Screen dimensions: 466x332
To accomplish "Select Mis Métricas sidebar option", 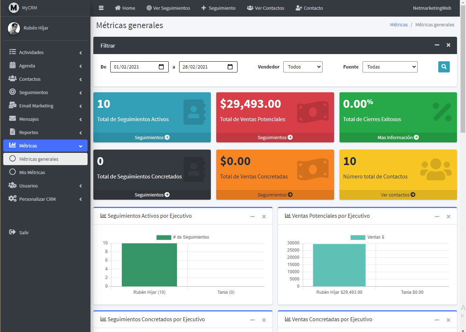I will pyautogui.click(x=32, y=172).
